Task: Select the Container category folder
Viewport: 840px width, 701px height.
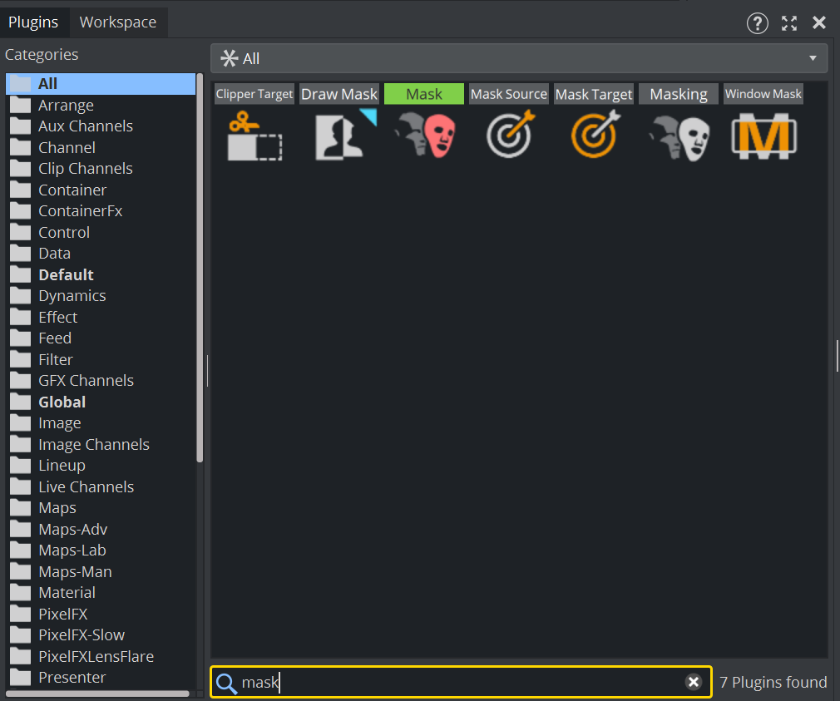Action: click(72, 190)
